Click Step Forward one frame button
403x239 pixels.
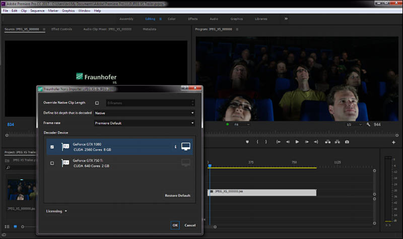tap(307, 142)
